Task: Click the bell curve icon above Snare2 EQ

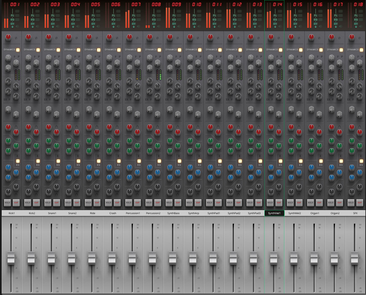Action: [77, 127]
